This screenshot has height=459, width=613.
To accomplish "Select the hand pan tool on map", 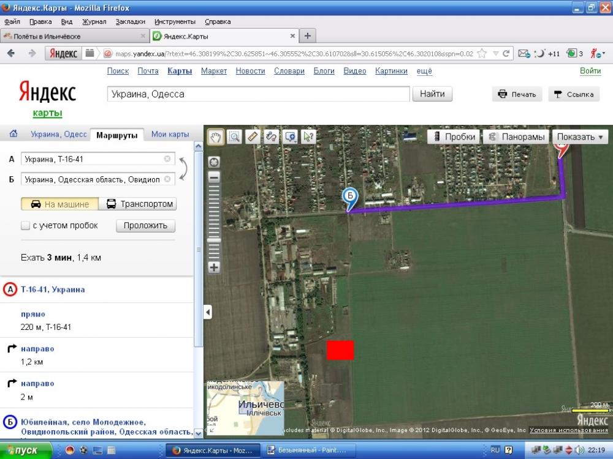I will click(x=215, y=137).
